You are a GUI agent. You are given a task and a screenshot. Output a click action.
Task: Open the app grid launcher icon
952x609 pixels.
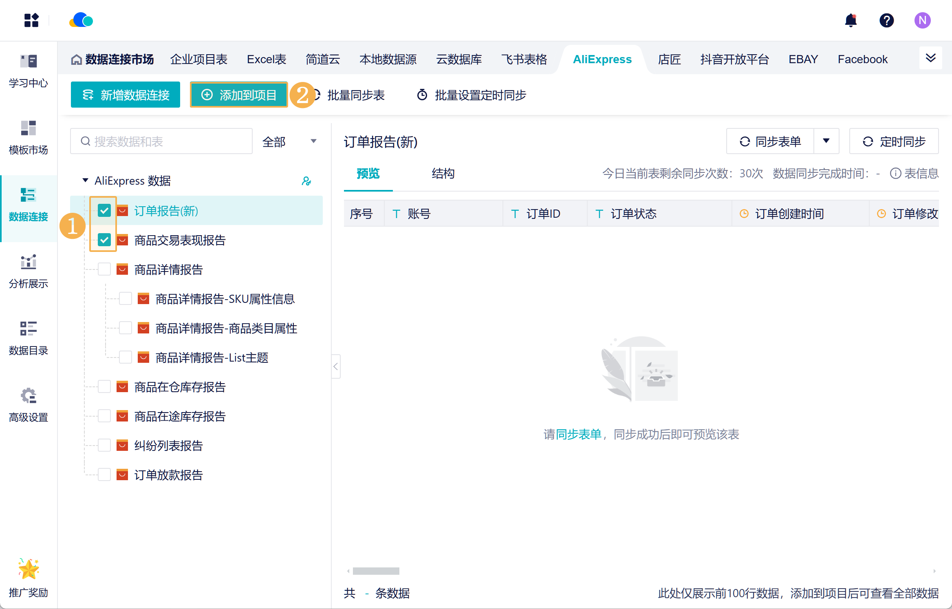click(x=31, y=20)
